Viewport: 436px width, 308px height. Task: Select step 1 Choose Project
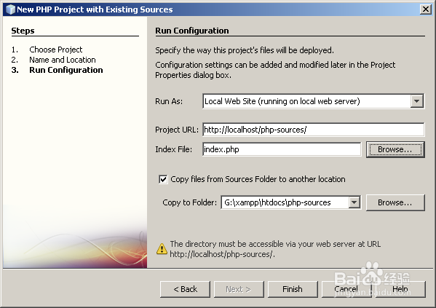click(55, 50)
